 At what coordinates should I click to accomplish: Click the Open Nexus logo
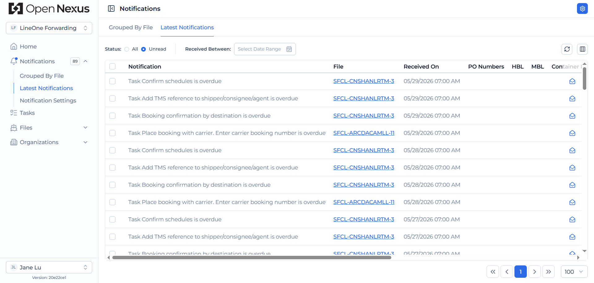point(49,9)
